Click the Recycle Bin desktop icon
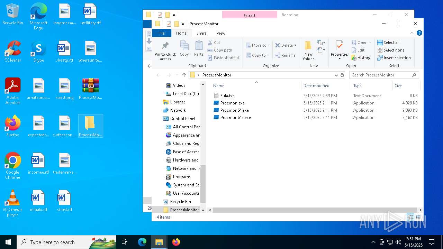The image size is (443, 249). pyautogui.click(x=12, y=15)
